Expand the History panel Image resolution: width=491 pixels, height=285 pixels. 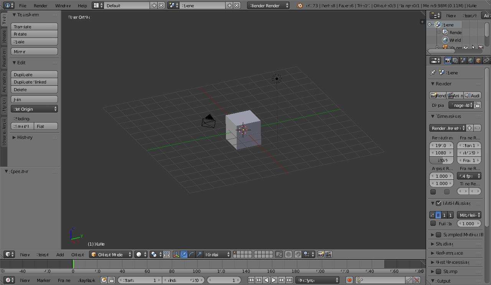14,138
